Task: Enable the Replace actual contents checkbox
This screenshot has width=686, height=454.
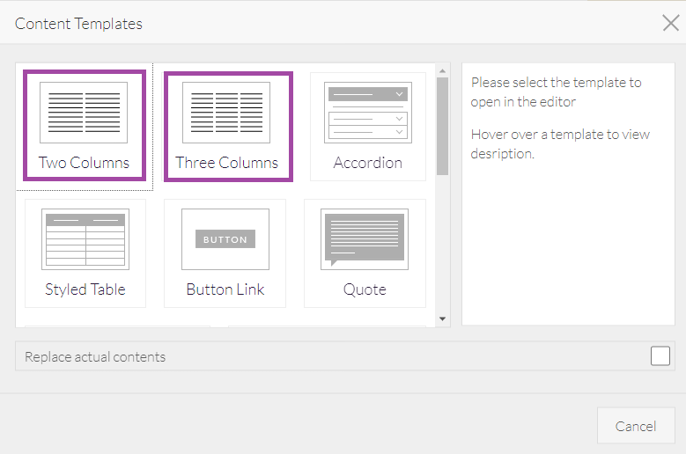Action: click(660, 356)
